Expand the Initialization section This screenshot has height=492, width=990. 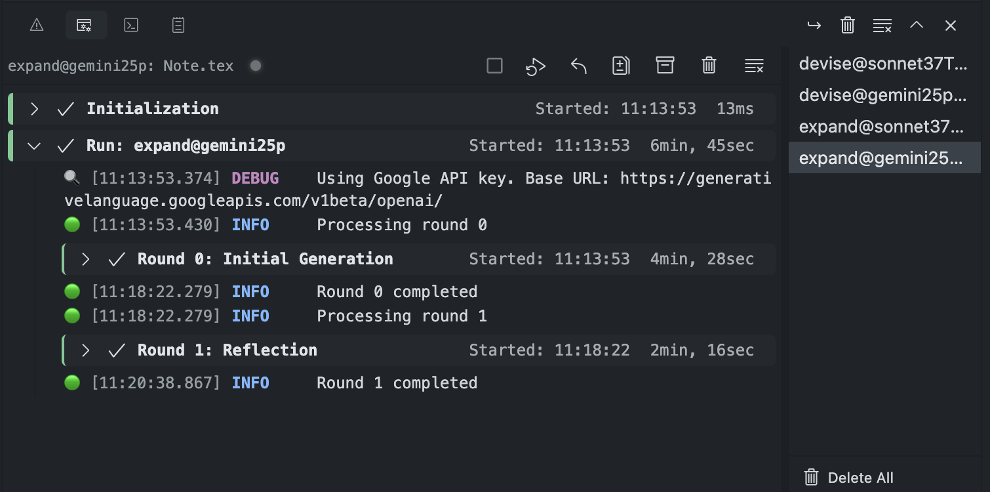click(x=35, y=109)
